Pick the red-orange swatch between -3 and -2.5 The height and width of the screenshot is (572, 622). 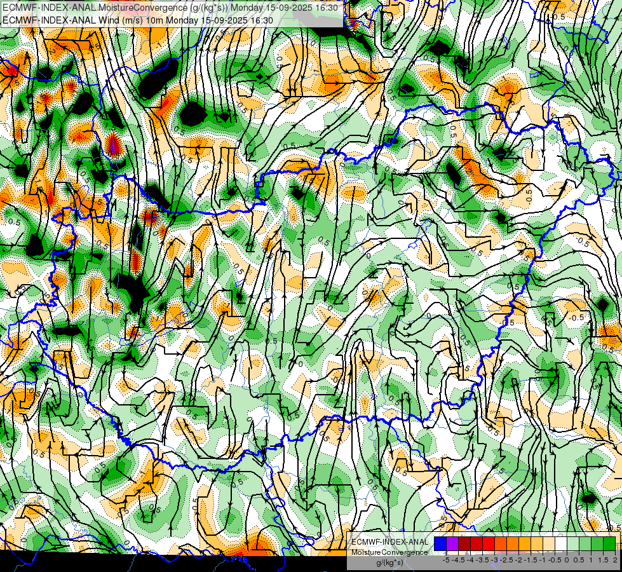tap(501, 544)
